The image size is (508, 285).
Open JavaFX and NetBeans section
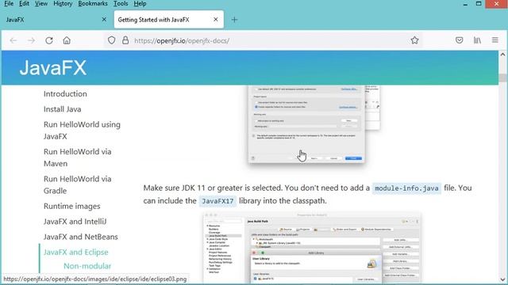click(x=81, y=237)
